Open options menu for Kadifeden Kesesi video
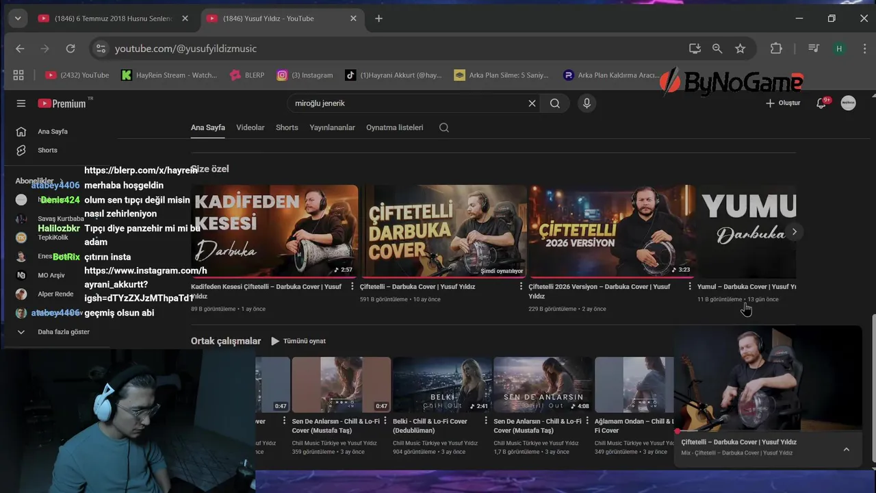Image resolution: width=876 pixels, height=493 pixels. coord(352,286)
